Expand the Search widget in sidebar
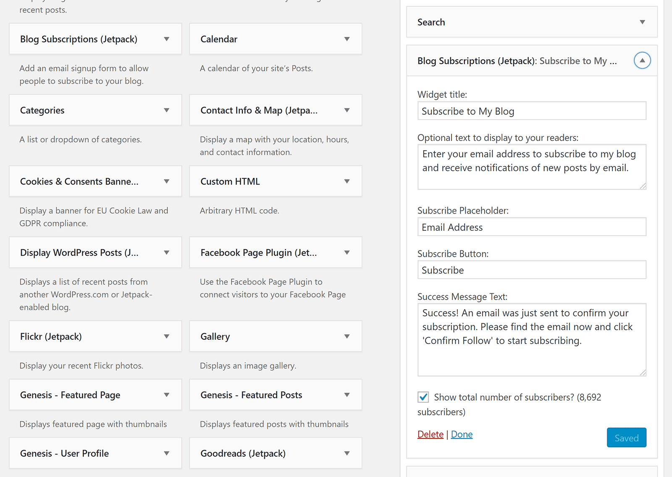 click(642, 22)
